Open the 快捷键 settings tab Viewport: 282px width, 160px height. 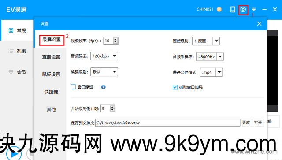[x=51, y=92]
